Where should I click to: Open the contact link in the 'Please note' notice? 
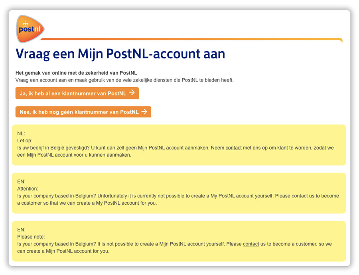click(x=251, y=244)
